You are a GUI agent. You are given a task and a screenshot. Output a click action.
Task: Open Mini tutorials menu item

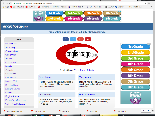pyautogui.click(x=11, y=78)
